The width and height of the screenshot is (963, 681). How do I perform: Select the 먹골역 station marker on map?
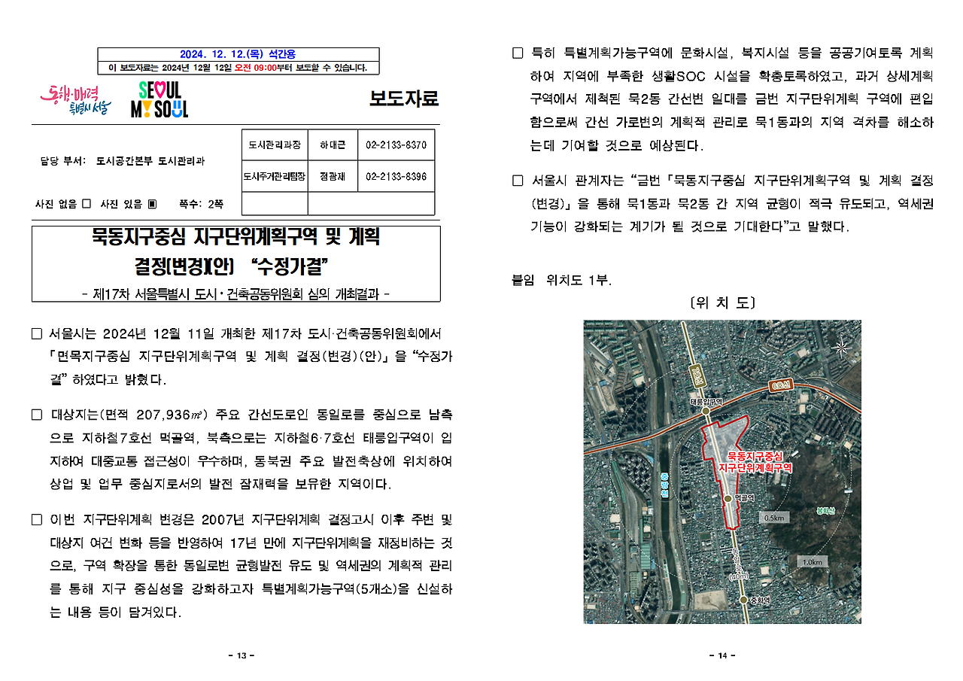coord(728,498)
